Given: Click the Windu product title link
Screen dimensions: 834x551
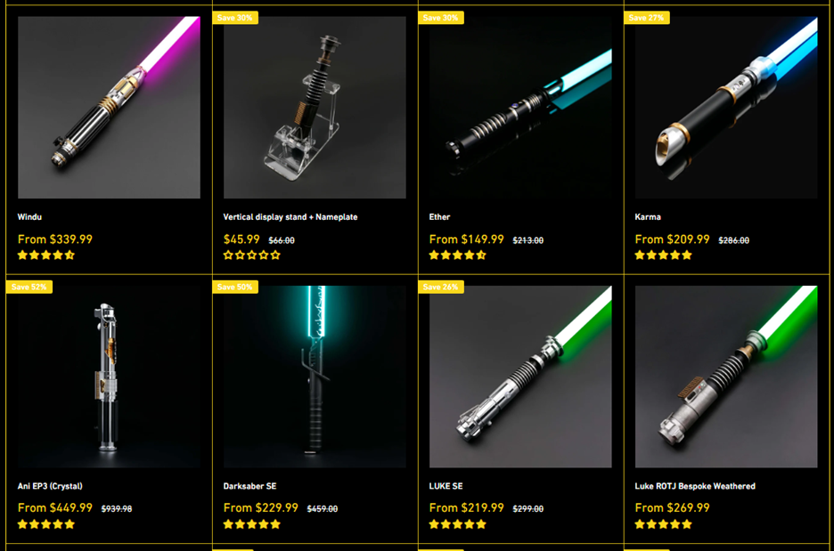Looking at the screenshot, I should (29, 217).
